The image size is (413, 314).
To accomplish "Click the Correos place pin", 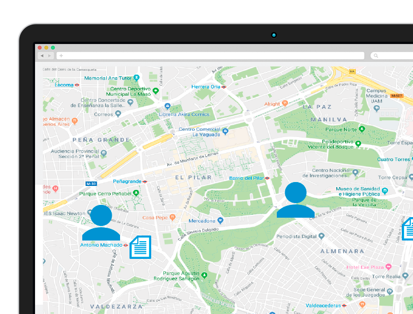I will [118, 114].
